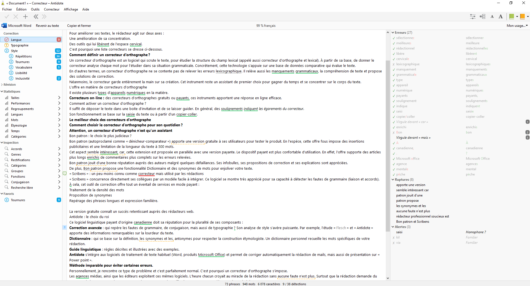Collapse the Inspection section
The width and height of the screenshot is (530, 286).
[2, 143]
